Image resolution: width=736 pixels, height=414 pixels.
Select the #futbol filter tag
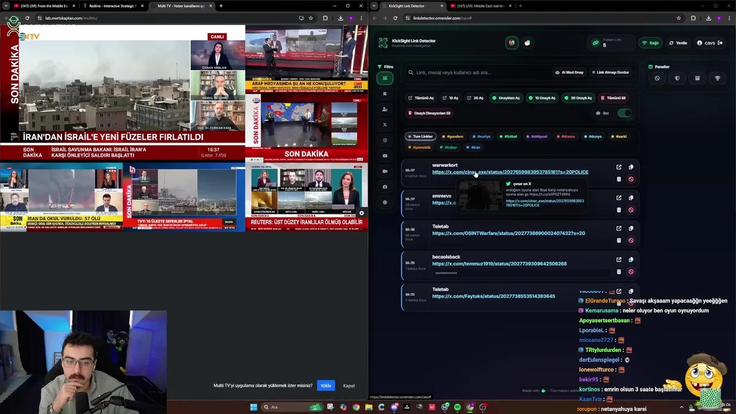coord(508,137)
